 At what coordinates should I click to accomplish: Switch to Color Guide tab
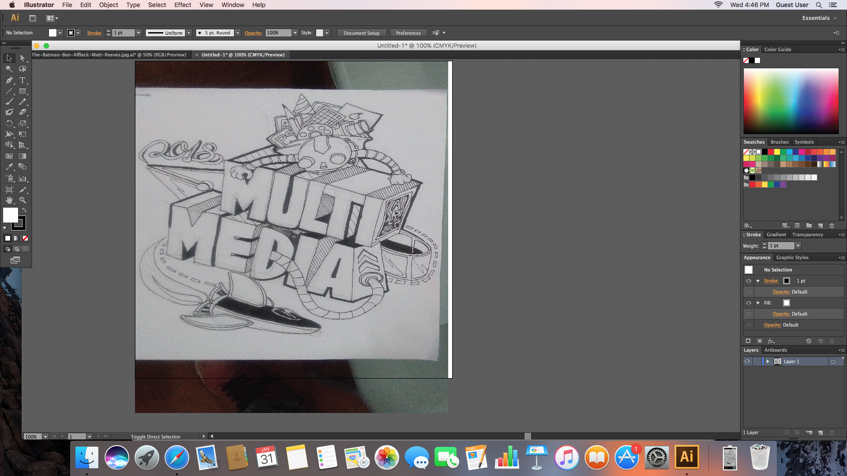[777, 49]
